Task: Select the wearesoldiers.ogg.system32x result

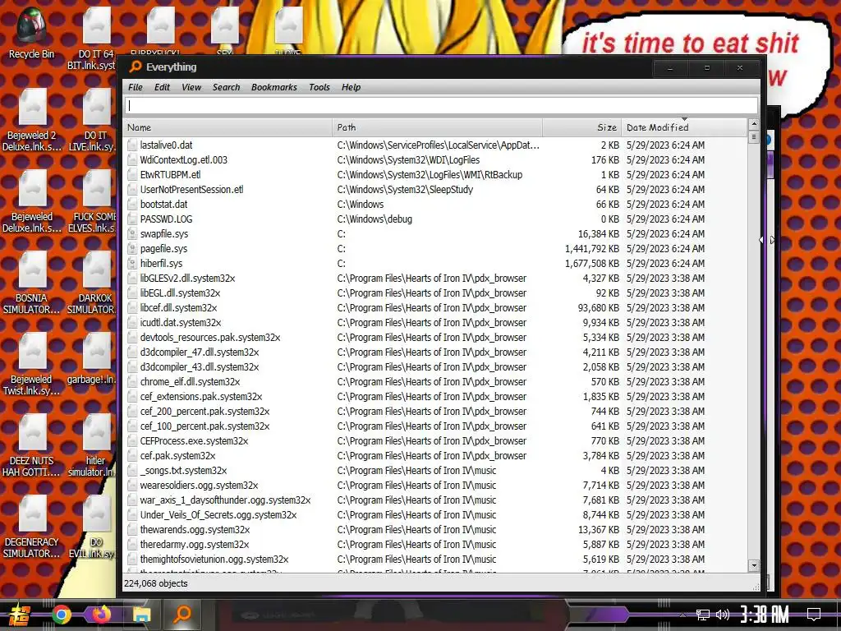Action: click(199, 486)
